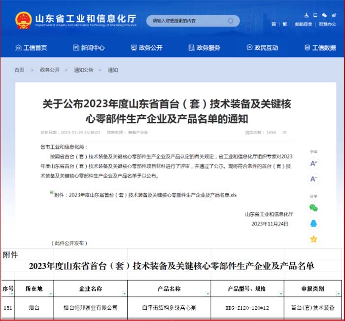
Task: Open 新闻中心 navigation tab
Action: 89,47
